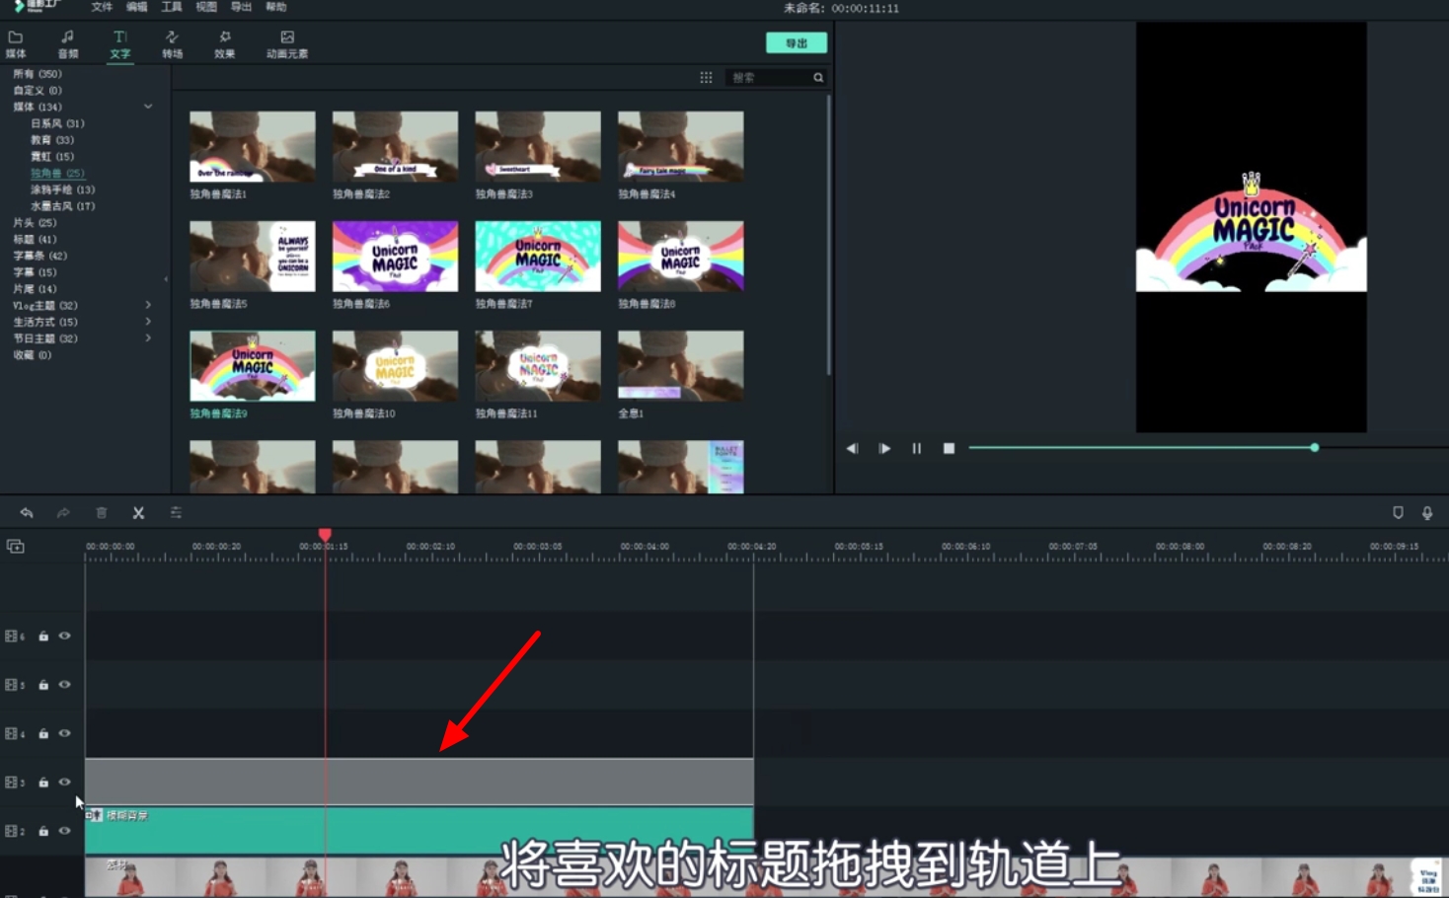Hide track 2 with the eye icon
This screenshot has width=1449, height=898.
(x=65, y=832)
